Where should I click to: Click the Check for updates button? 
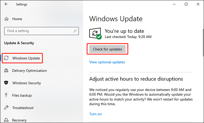(x=107, y=49)
